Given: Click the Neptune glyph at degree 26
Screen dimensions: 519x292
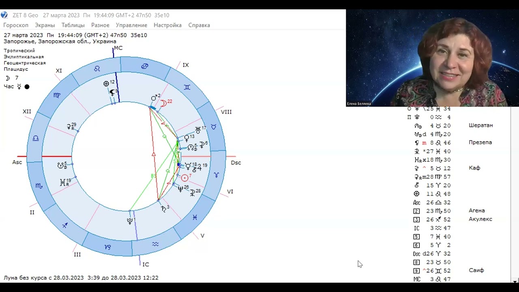Looking at the screenshot, I should [180, 189].
